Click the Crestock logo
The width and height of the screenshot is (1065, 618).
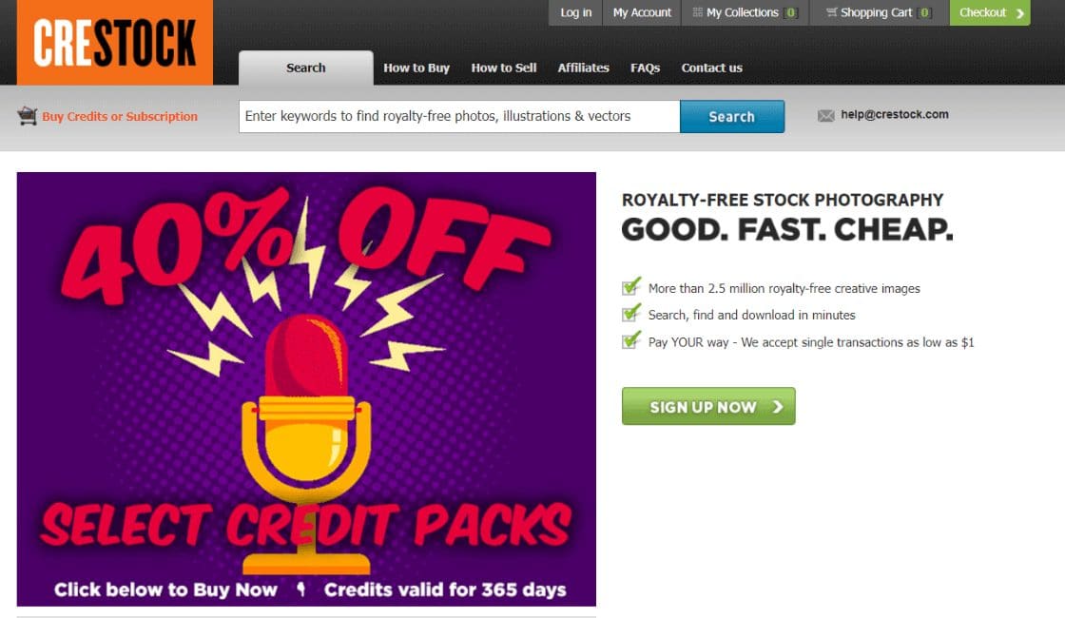[115, 42]
